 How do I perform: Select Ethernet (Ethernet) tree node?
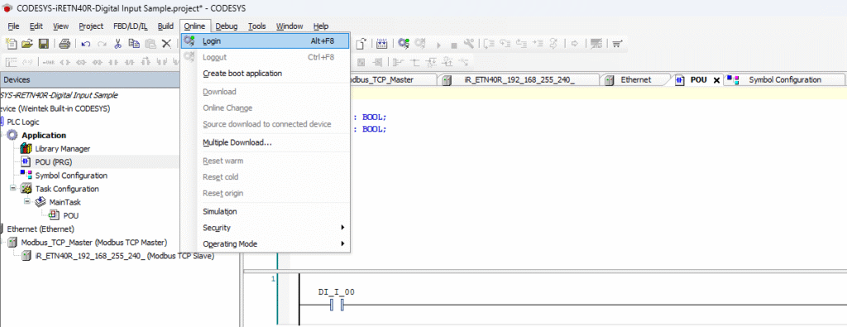click(x=41, y=228)
